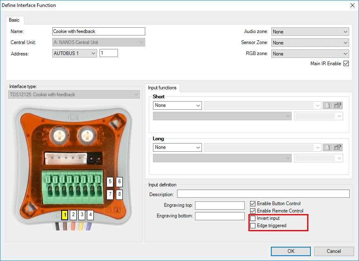Screen dimensions: 359x261
Task: Open the AUTOBUS 1 address dropdown
Action: (75, 53)
